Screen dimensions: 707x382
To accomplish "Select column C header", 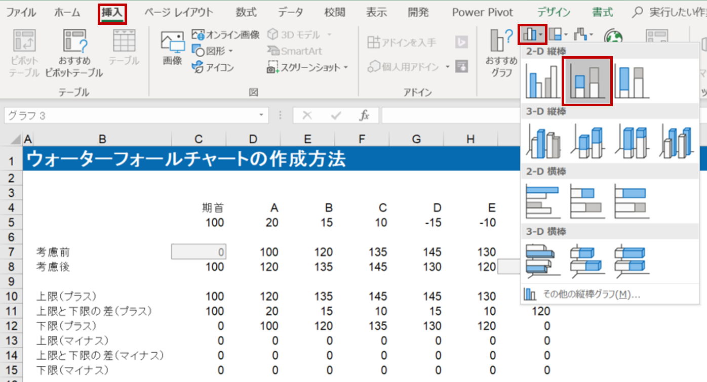I will (199, 139).
